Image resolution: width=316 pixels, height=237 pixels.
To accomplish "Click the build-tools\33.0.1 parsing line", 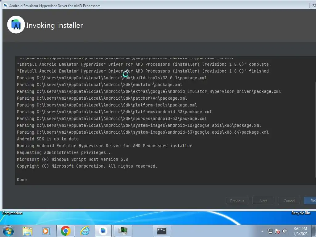I will pyautogui.click(x=112, y=78).
